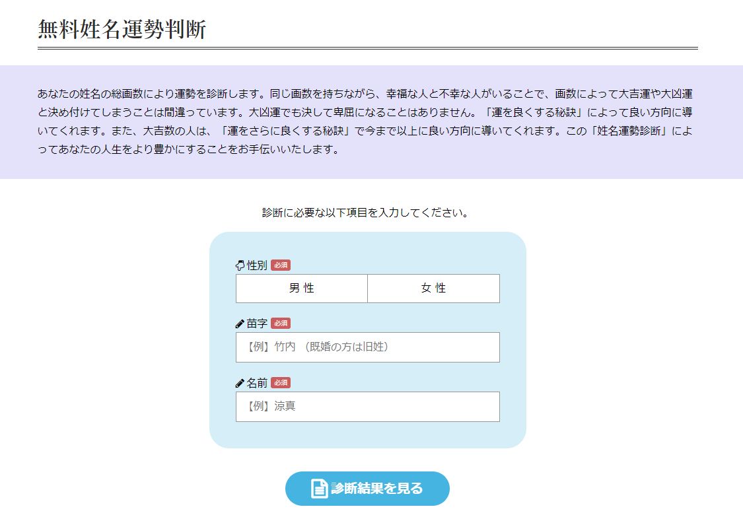Click the 性別 field label text

pyautogui.click(x=257, y=265)
